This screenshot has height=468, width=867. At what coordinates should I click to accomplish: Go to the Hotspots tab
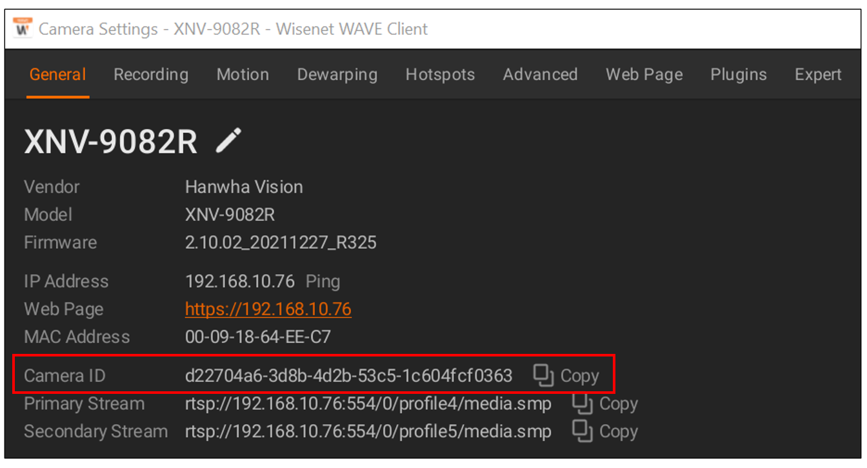(x=440, y=75)
